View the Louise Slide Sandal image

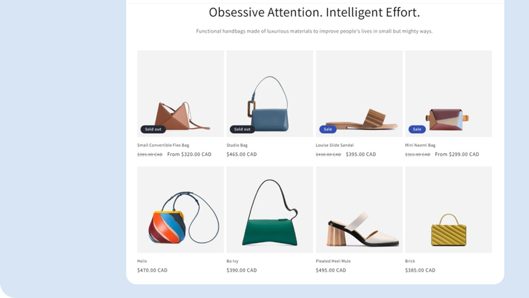pos(359,93)
